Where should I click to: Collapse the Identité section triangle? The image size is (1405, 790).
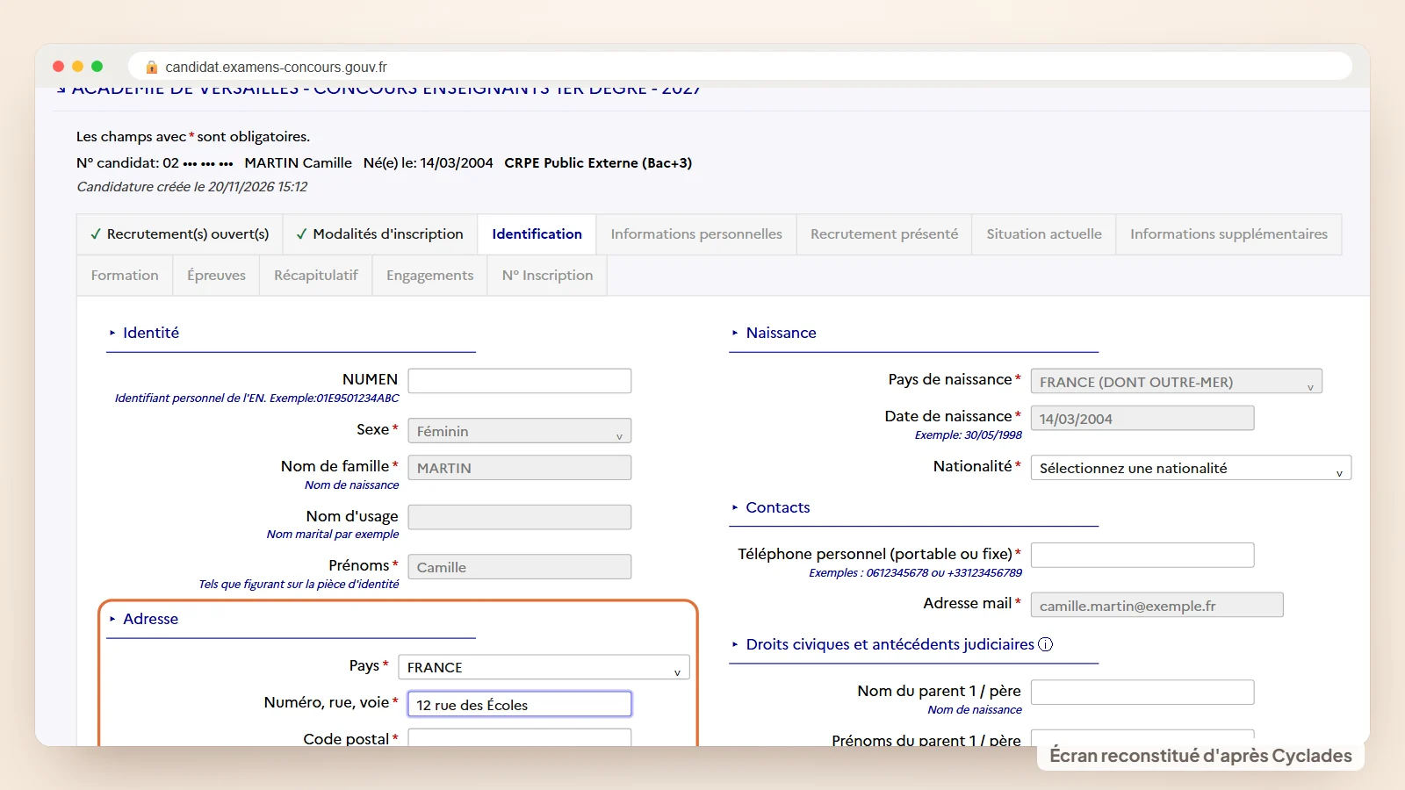(x=112, y=333)
